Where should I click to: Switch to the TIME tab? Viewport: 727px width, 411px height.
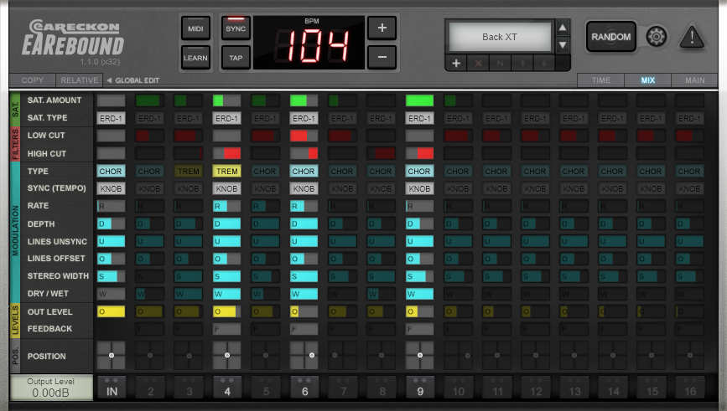click(x=601, y=80)
